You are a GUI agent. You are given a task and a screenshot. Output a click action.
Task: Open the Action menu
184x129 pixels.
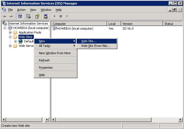(21, 10)
